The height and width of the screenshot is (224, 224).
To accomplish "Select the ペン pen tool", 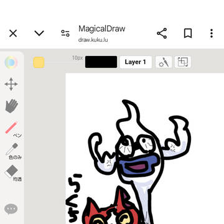I will tap(12, 129).
